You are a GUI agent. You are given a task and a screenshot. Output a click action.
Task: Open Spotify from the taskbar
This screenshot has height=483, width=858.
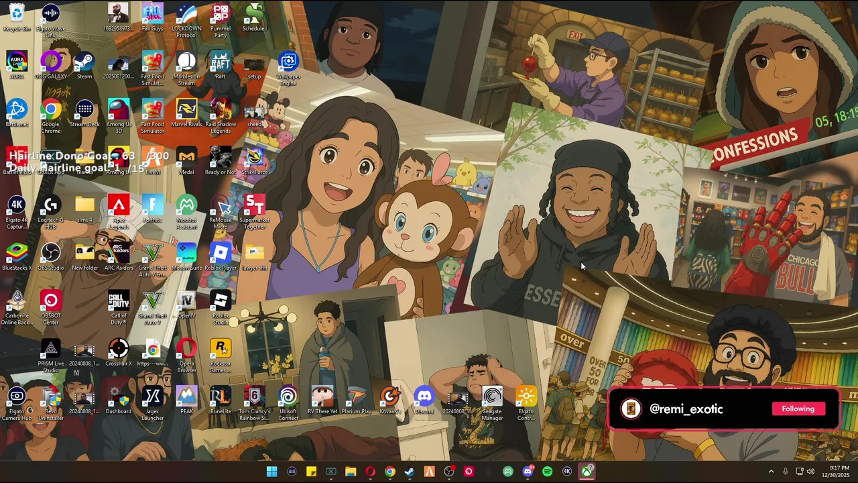point(547,472)
